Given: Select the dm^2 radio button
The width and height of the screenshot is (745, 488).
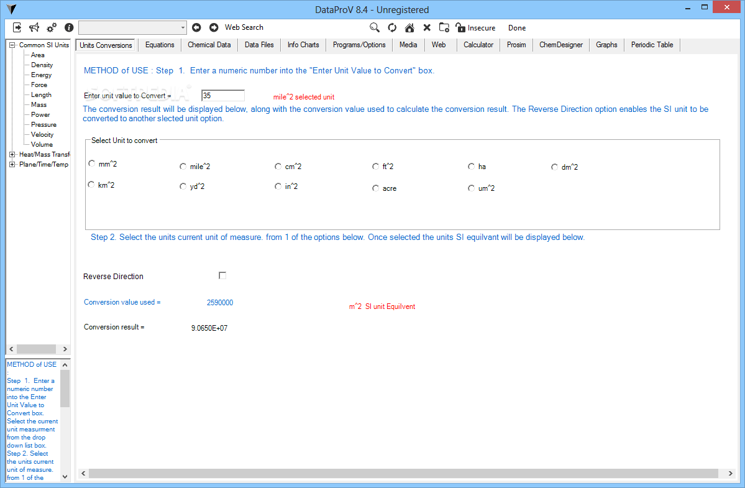Looking at the screenshot, I should pos(554,167).
